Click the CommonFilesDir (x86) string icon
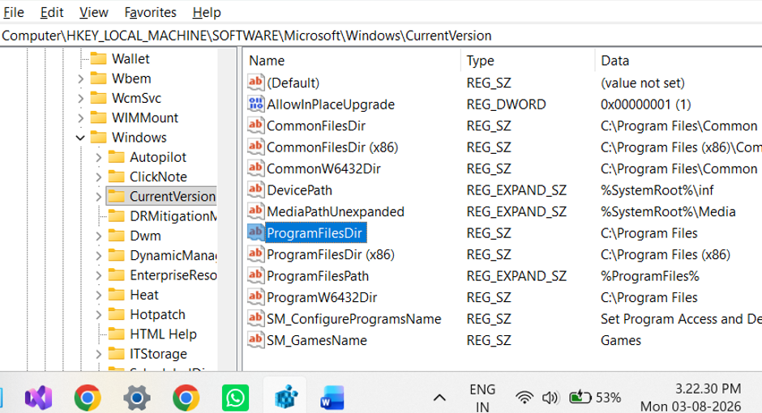The height and width of the screenshot is (413, 762). (x=255, y=147)
